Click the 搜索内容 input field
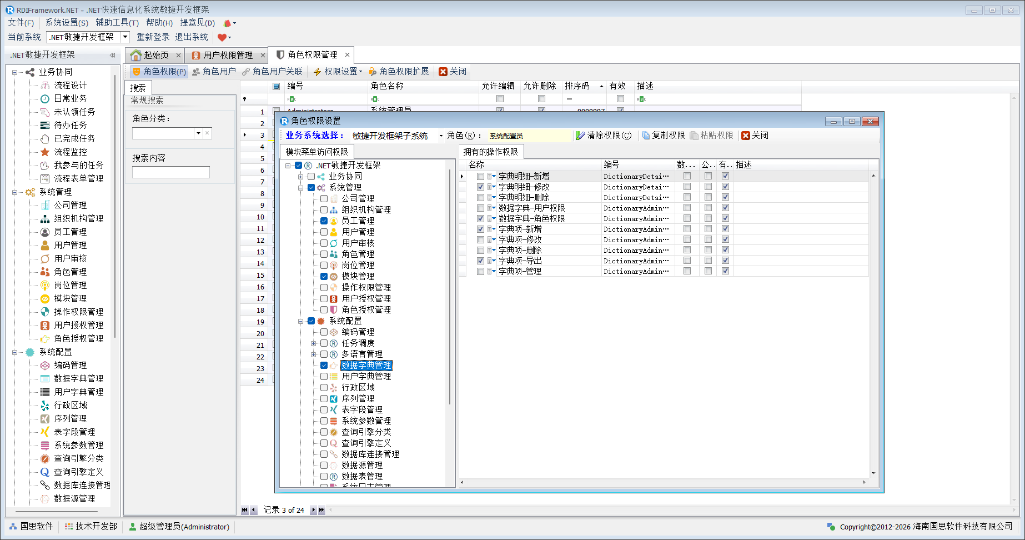This screenshot has width=1025, height=540. click(171, 172)
